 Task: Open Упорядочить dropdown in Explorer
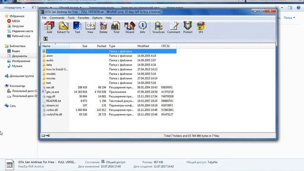[x=14, y=8]
